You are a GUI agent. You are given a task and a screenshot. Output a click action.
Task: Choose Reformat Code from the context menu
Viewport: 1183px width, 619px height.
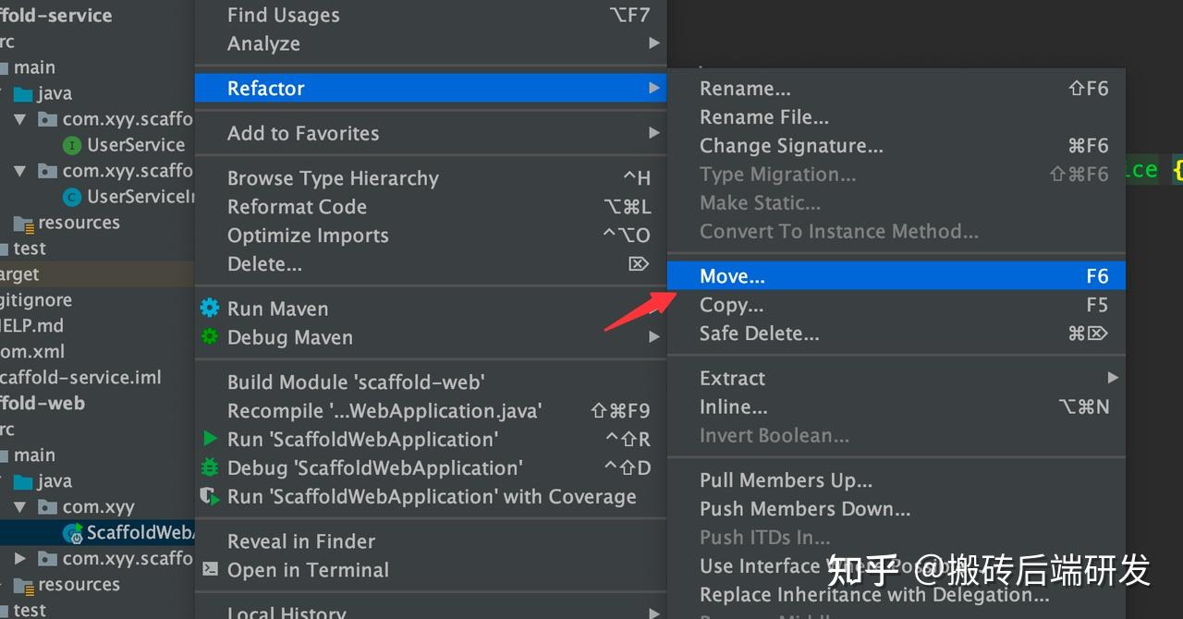point(297,207)
